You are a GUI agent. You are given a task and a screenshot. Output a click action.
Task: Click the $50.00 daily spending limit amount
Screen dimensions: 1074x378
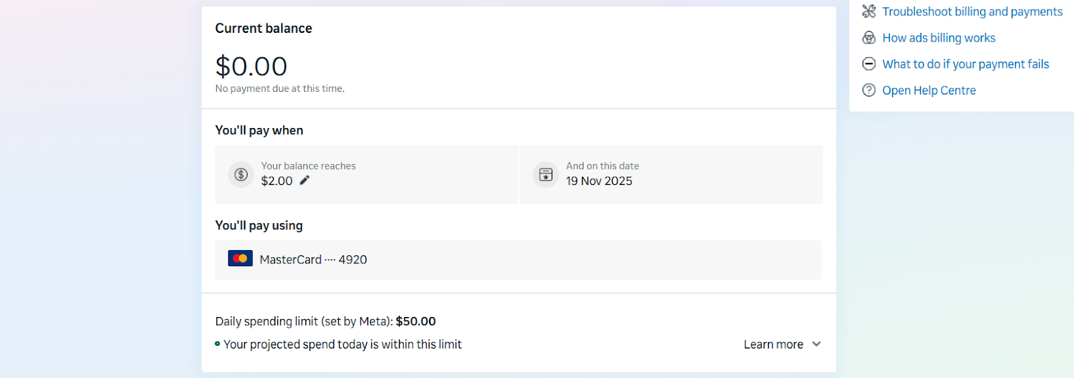pyautogui.click(x=416, y=321)
